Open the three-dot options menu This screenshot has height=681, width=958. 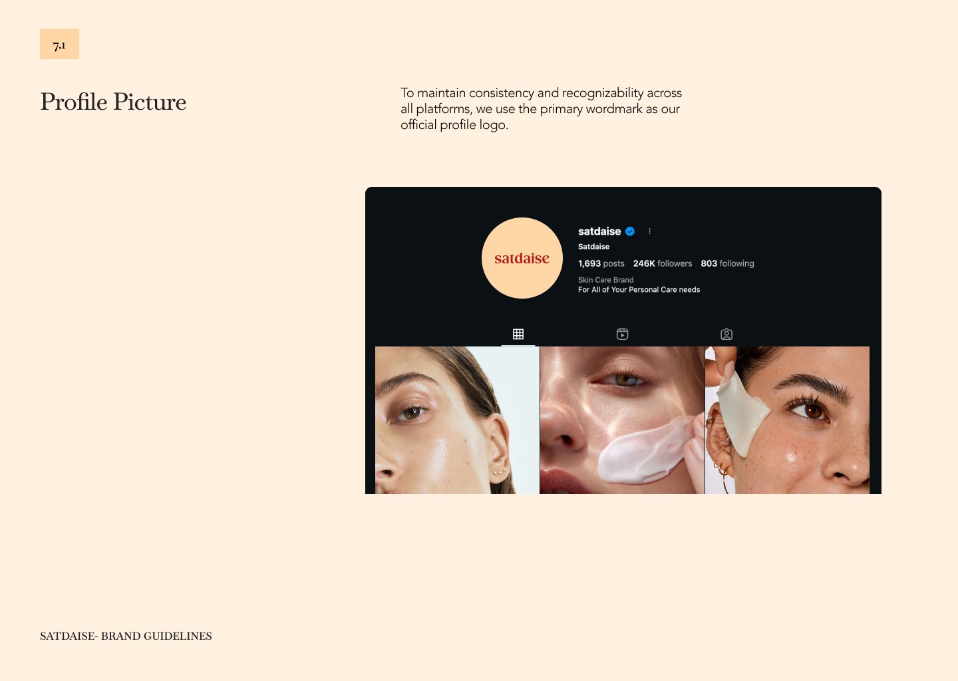click(x=649, y=231)
